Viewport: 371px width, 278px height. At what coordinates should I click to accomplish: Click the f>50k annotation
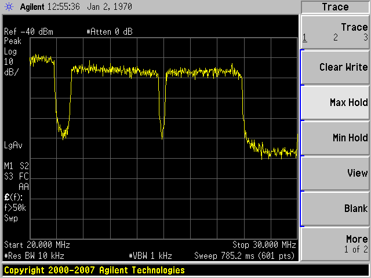pos(15,208)
